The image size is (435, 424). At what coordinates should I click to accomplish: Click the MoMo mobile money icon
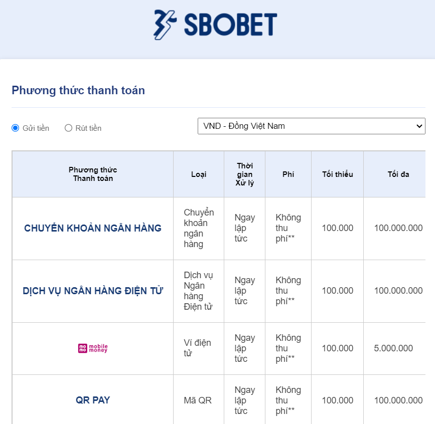[92, 348]
